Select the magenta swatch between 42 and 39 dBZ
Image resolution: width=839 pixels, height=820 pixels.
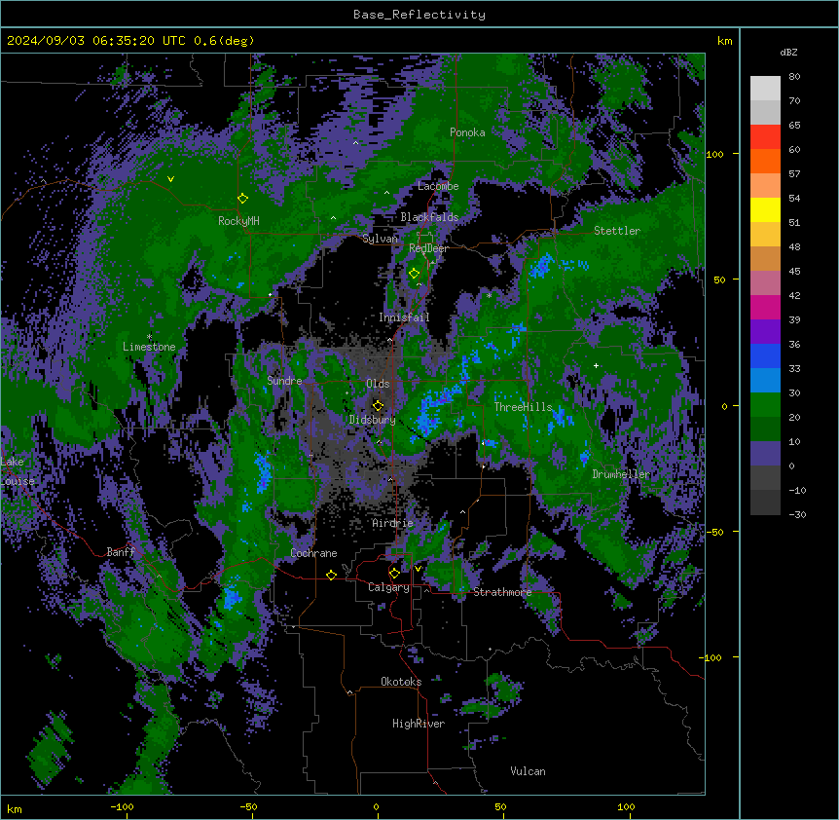coord(765,308)
